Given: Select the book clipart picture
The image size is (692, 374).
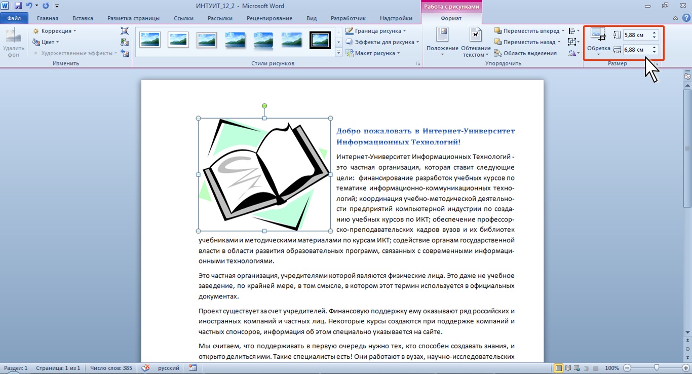Looking at the screenshot, I should [264, 174].
